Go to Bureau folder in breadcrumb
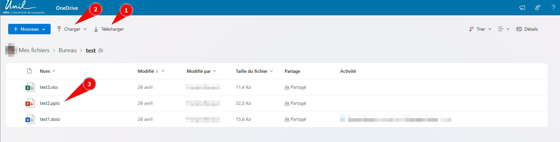Viewport: 560px width, 142px height. pos(68,50)
